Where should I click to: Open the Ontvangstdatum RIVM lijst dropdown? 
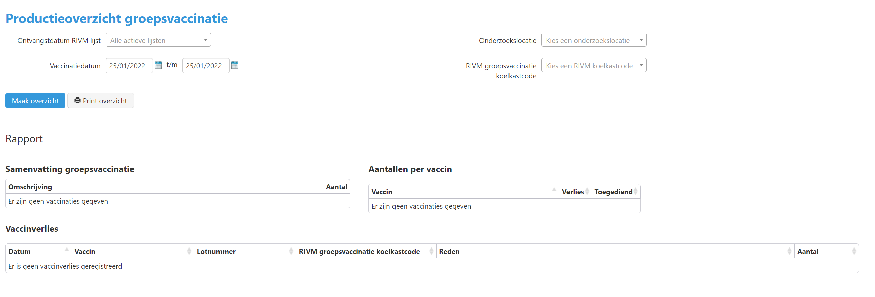pos(158,40)
